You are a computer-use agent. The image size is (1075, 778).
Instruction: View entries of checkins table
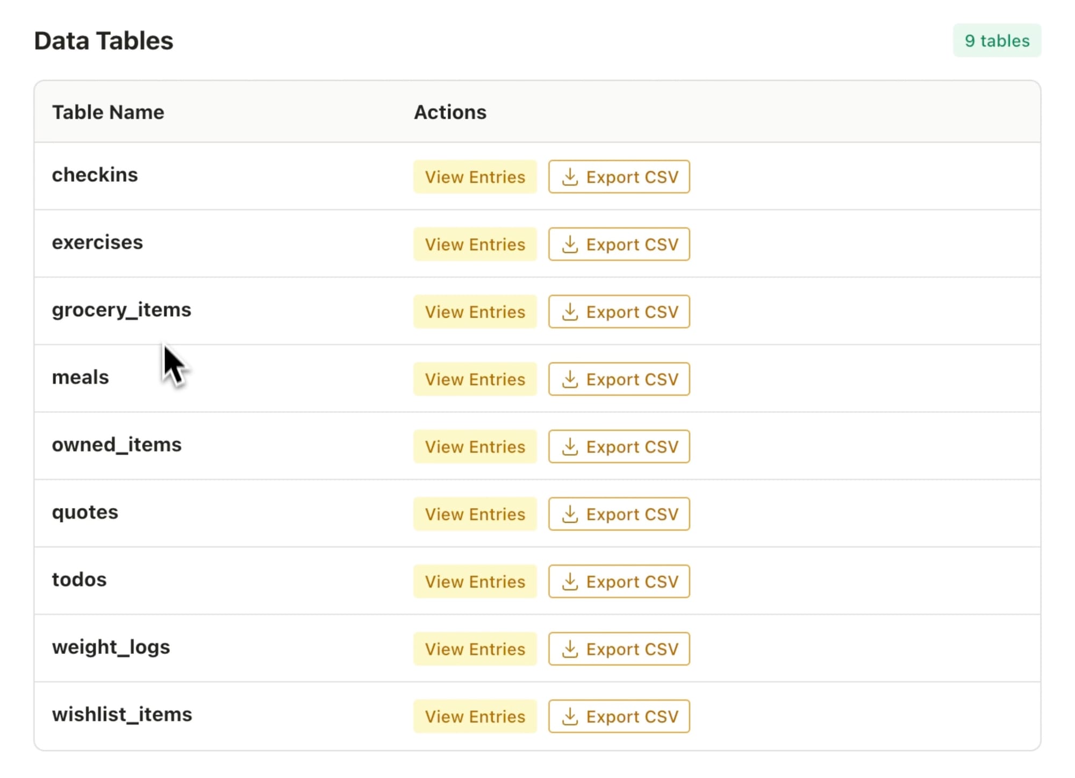click(x=475, y=177)
